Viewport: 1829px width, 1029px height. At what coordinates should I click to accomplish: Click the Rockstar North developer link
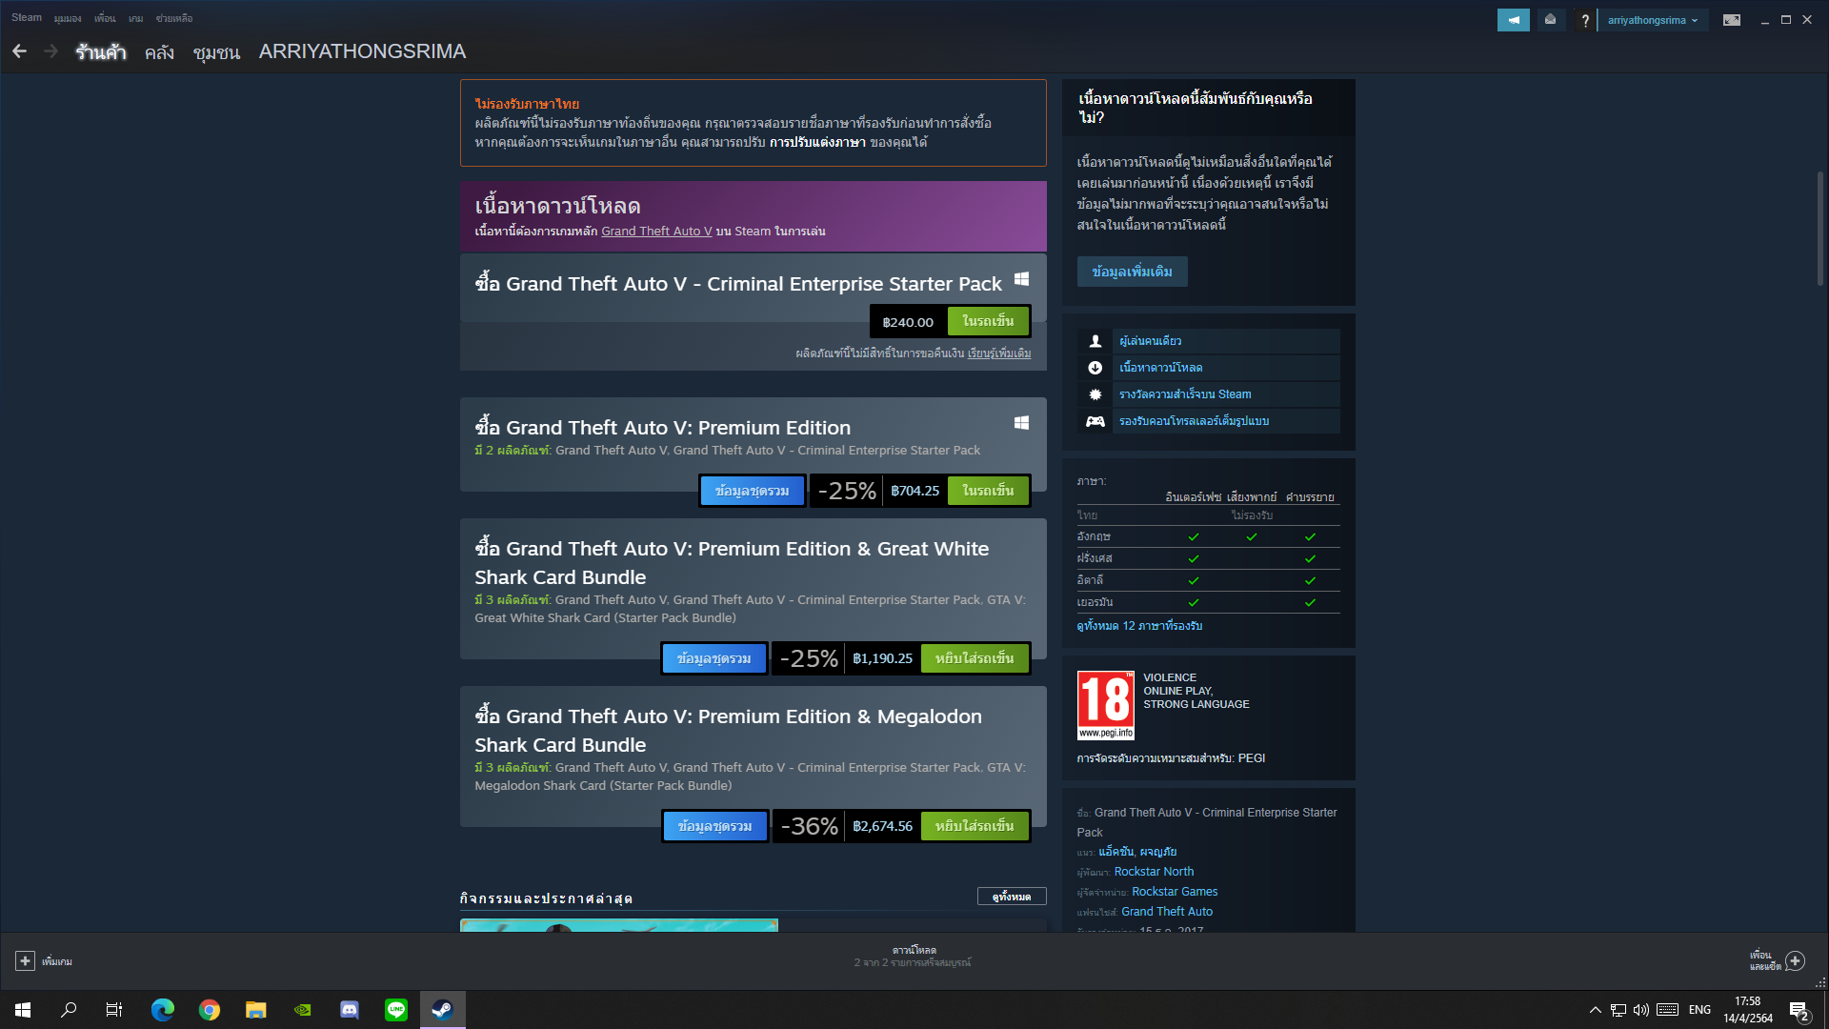pyautogui.click(x=1154, y=872)
